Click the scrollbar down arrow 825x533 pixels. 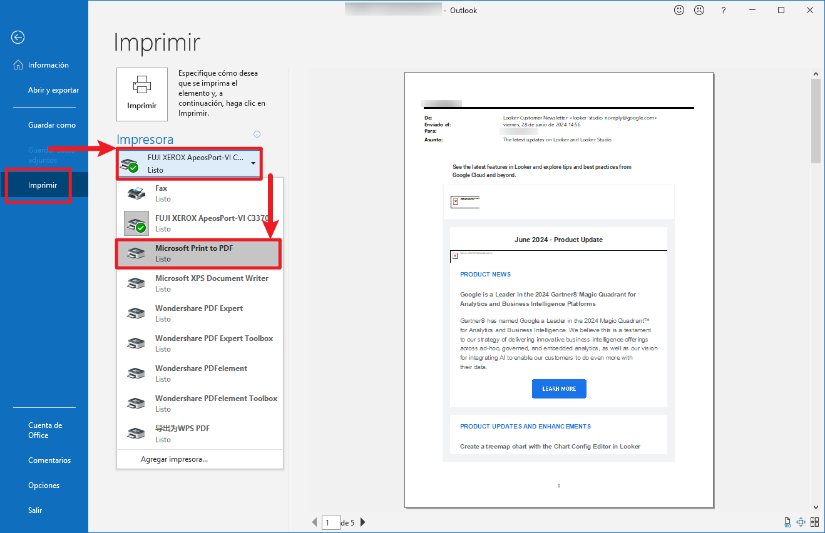pyautogui.click(x=816, y=507)
